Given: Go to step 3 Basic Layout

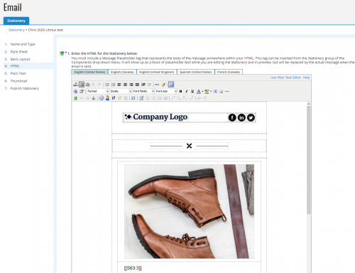Looking at the screenshot, I should coord(20,59).
